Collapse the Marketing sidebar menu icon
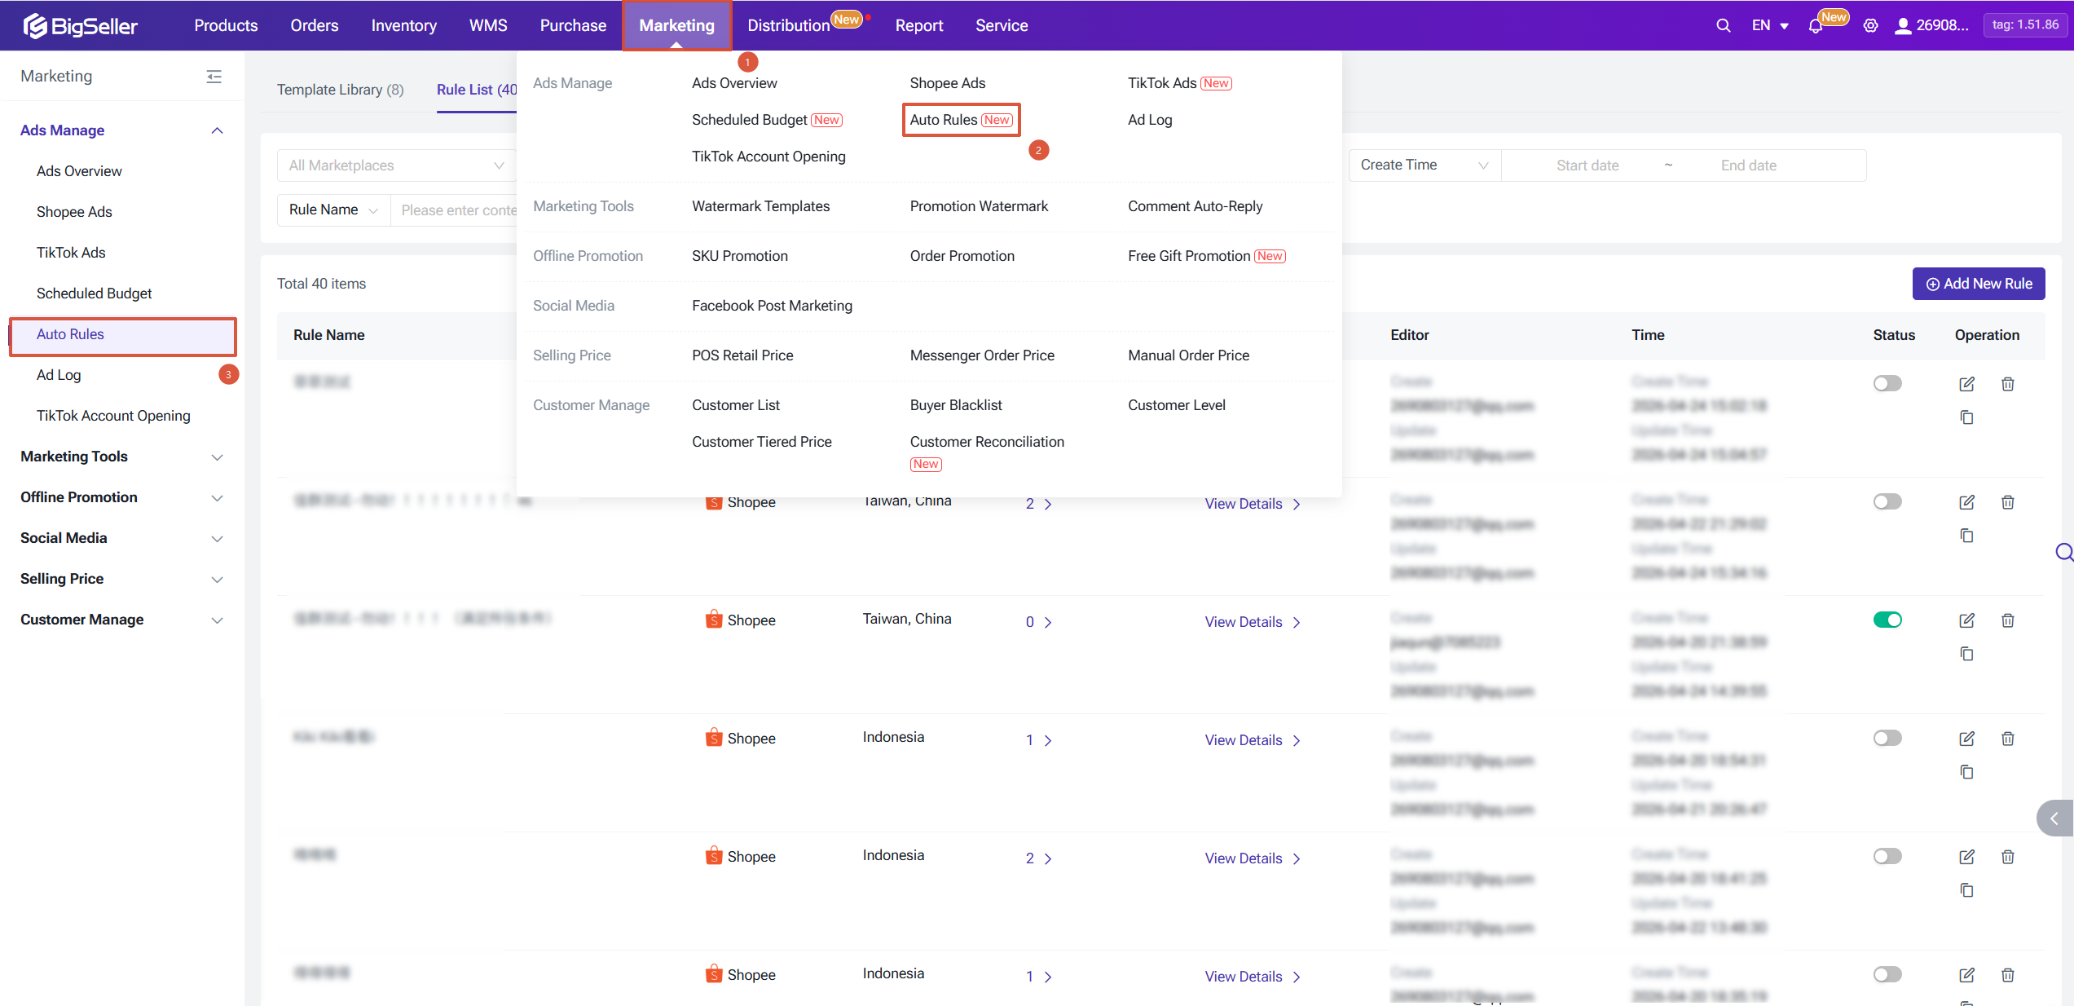Image resolution: width=2074 pixels, height=1006 pixels. point(214,77)
